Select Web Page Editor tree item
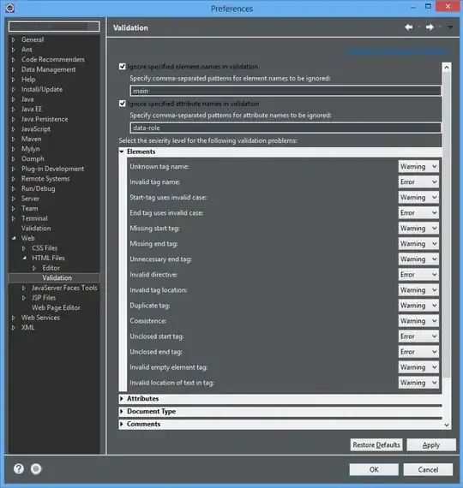The image size is (463, 488). [x=56, y=308]
